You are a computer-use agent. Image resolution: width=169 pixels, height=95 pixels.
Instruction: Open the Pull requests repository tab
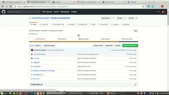click(x=58, y=25)
